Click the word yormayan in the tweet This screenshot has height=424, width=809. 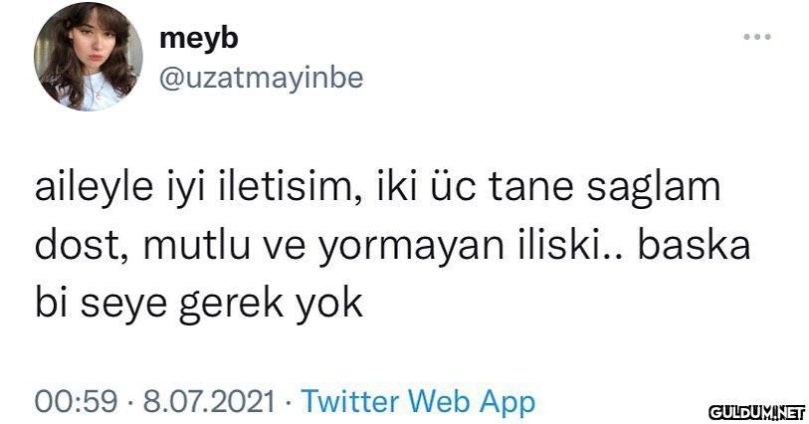(x=411, y=248)
